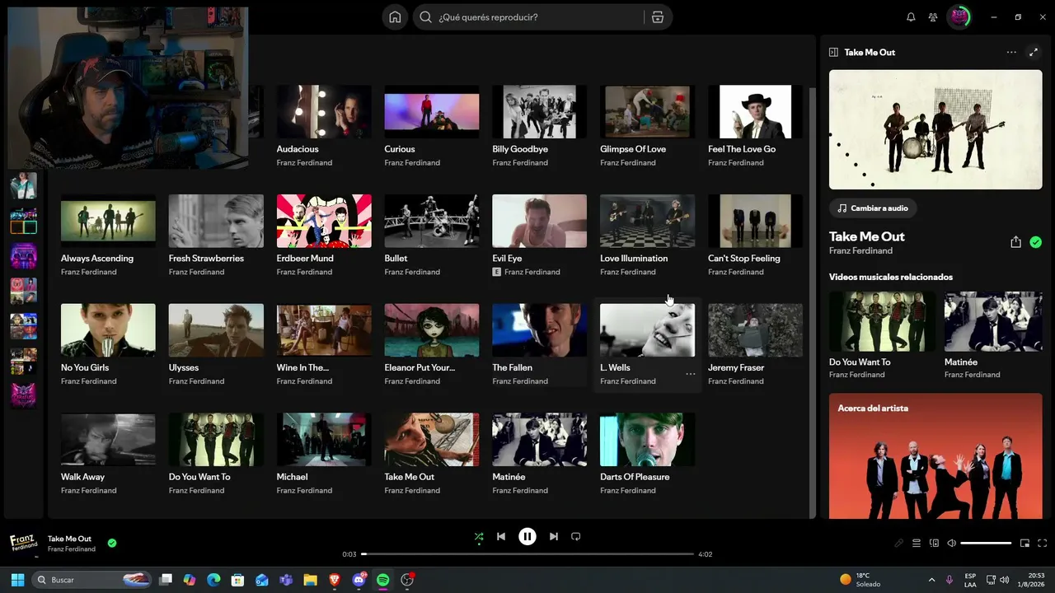Click the Glimpse Of Love title

[633, 149]
